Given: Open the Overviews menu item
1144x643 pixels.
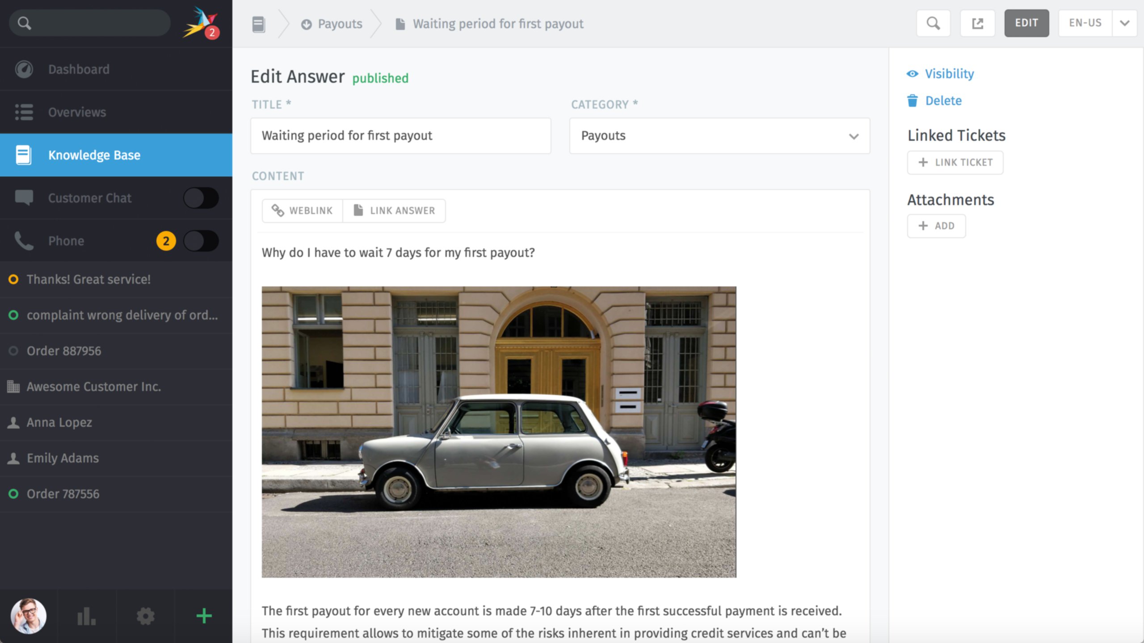Looking at the screenshot, I should tap(77, 112).
